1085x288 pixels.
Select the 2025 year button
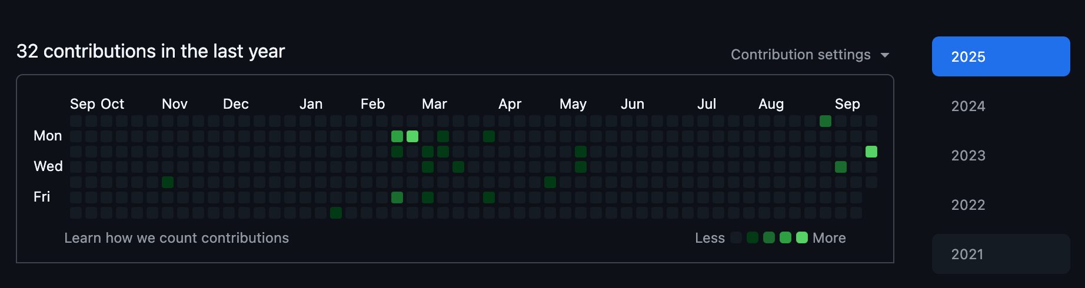point(1000,56)
